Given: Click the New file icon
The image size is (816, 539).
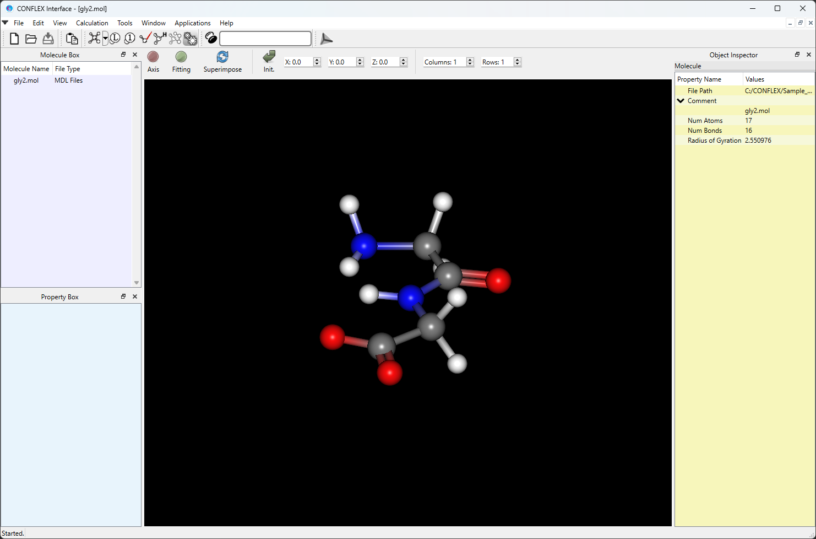Looking at the screenshot, I should (14, 39).
